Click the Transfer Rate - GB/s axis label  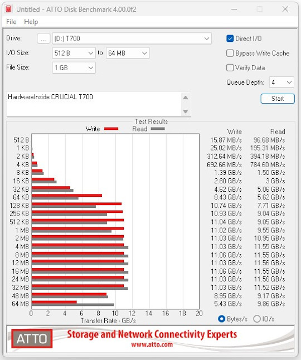coord(108,321)
